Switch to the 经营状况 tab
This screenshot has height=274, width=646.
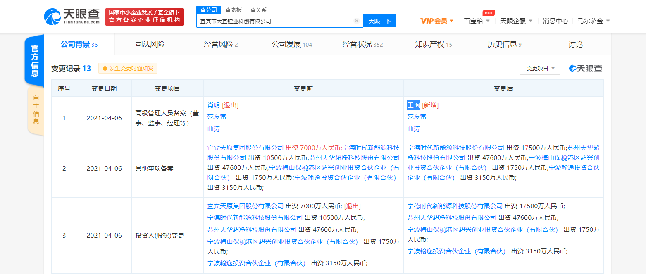(362, 44)
